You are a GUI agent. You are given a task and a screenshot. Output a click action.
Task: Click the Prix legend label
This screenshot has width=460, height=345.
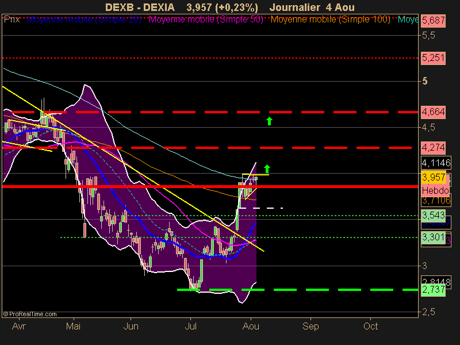coord(12,20)
